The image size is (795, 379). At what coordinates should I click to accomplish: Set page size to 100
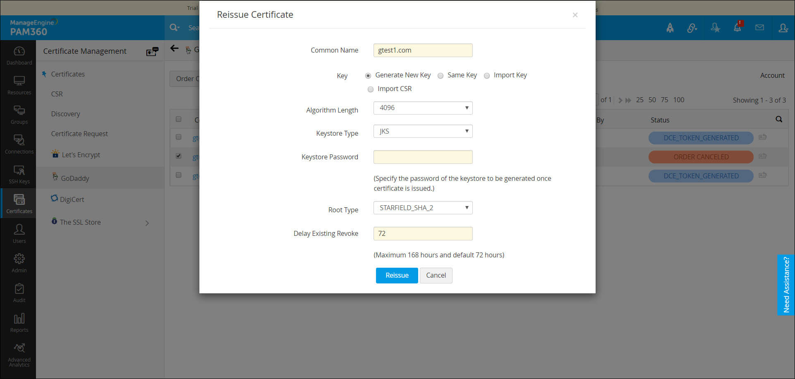pos(679,100)
